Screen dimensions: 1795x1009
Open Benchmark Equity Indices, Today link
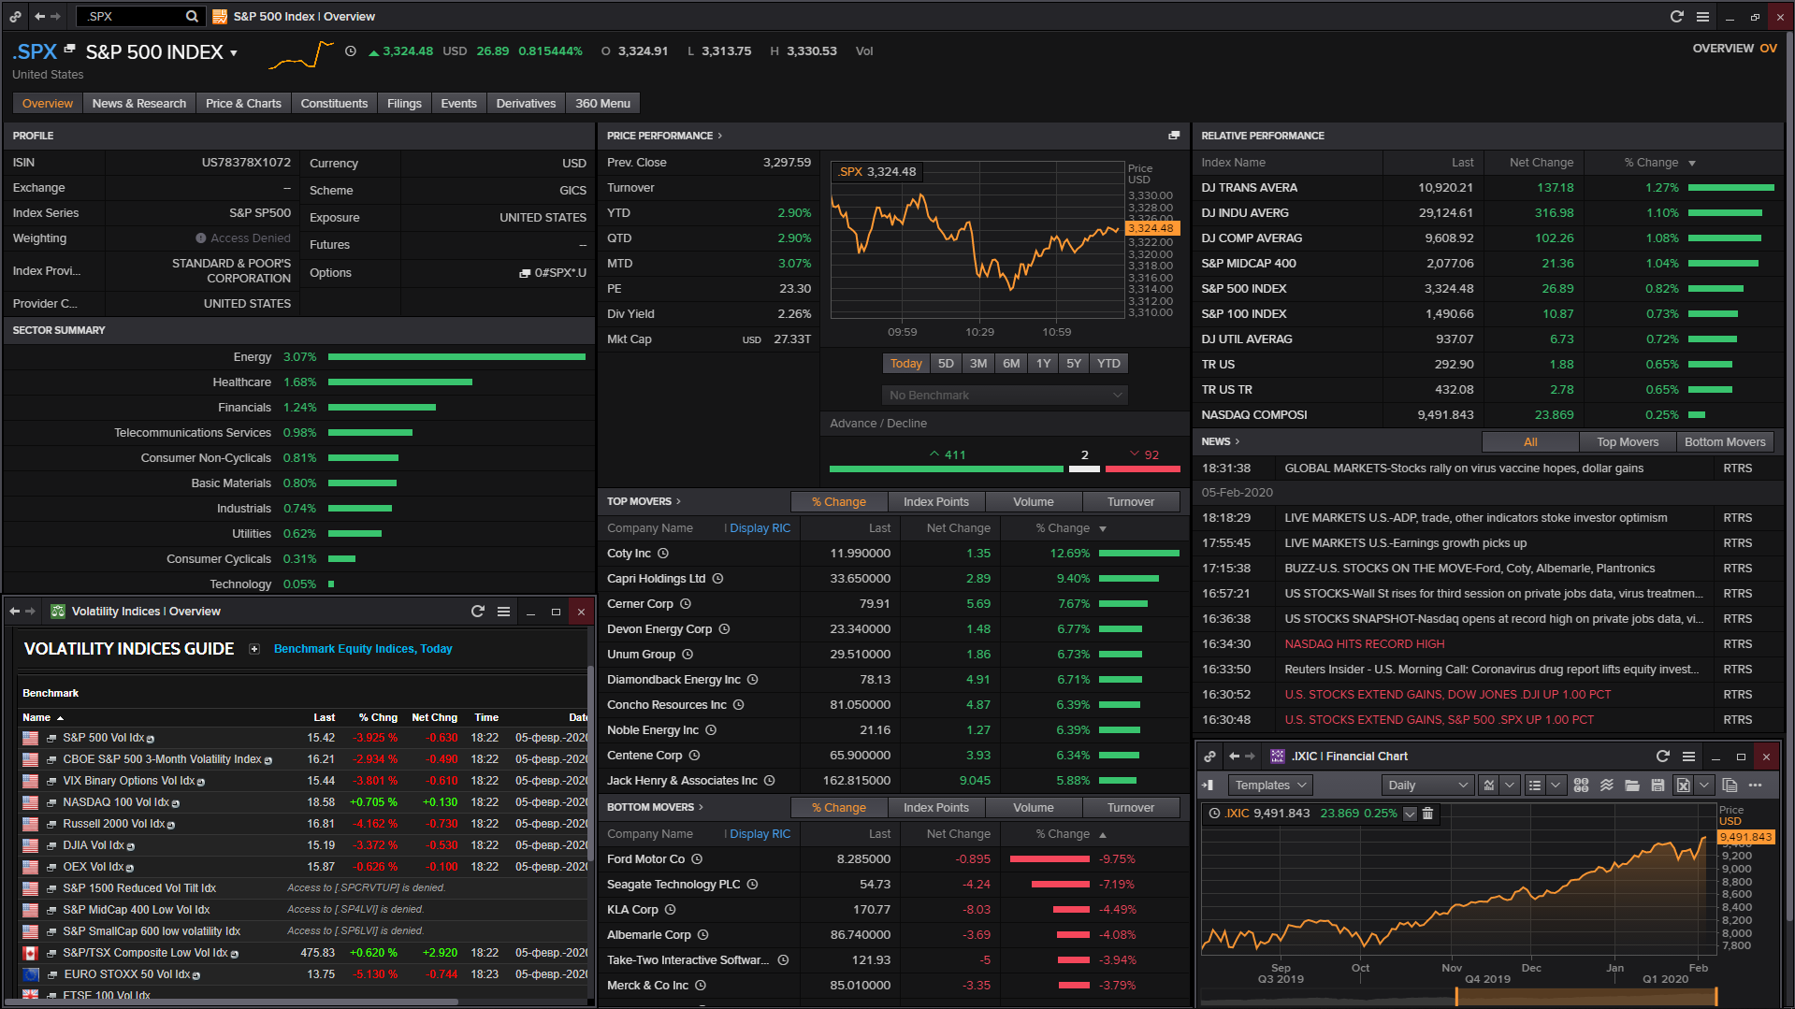point(363,649)
